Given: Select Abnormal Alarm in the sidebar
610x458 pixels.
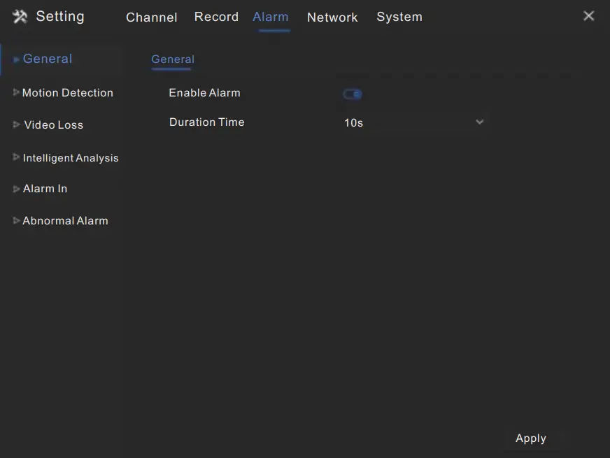Looking at the screenshot, I should (65, 221).
